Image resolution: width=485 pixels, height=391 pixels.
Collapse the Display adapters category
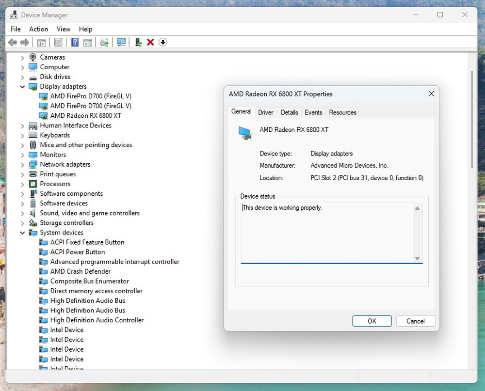click(x=22, y=87)
